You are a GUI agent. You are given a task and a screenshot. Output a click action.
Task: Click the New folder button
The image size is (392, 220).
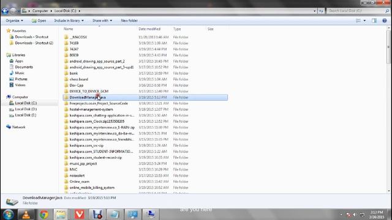tap(129, 21)
